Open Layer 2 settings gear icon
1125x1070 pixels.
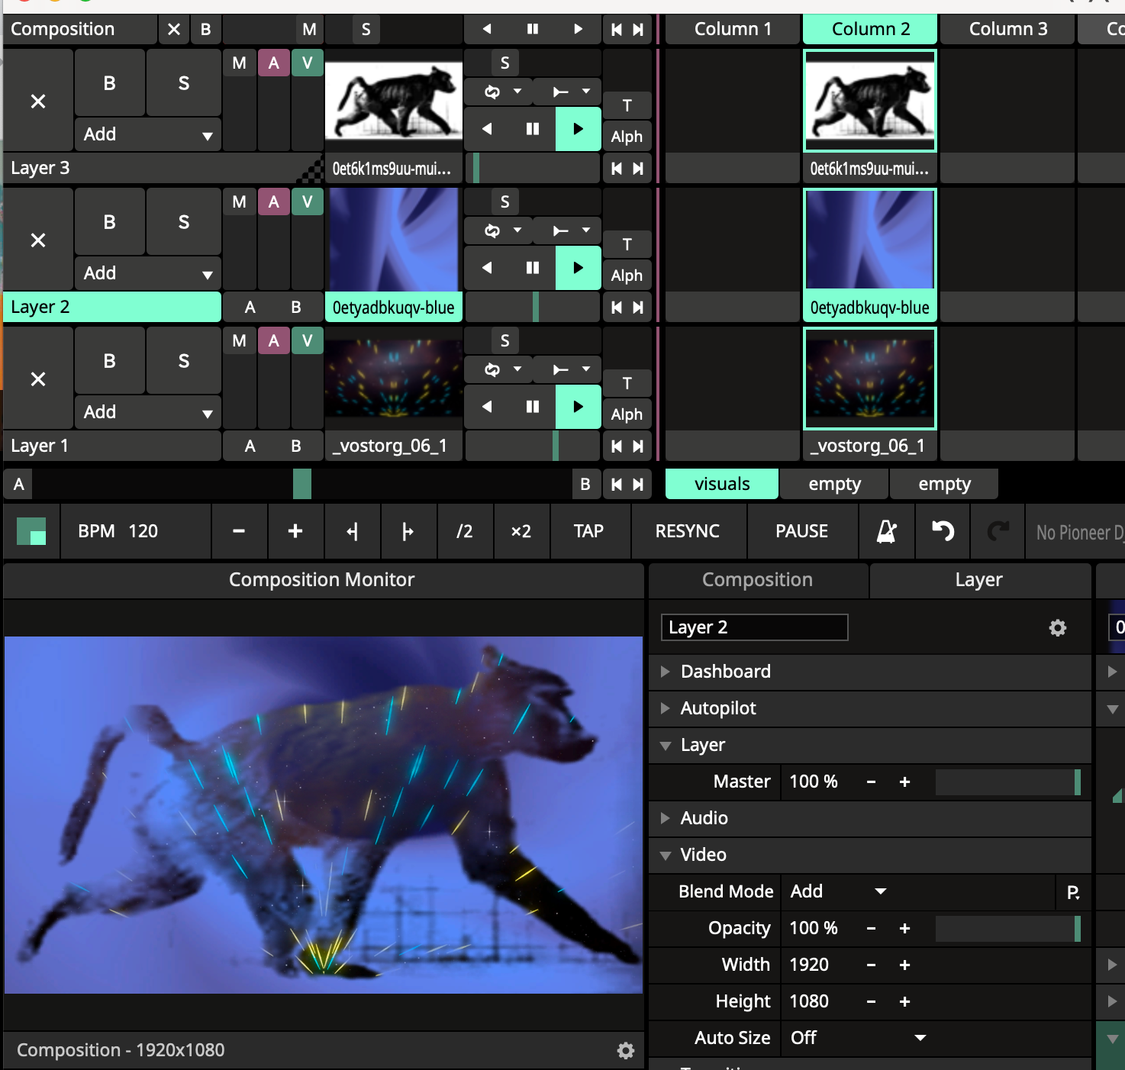click(x=1057, y=628)
